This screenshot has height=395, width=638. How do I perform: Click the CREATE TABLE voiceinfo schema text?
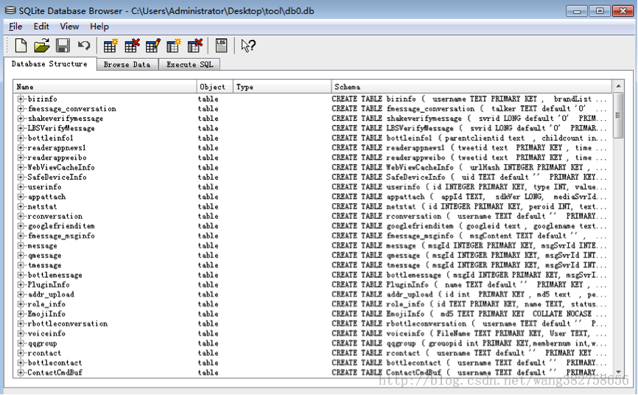tap(469, 334)
